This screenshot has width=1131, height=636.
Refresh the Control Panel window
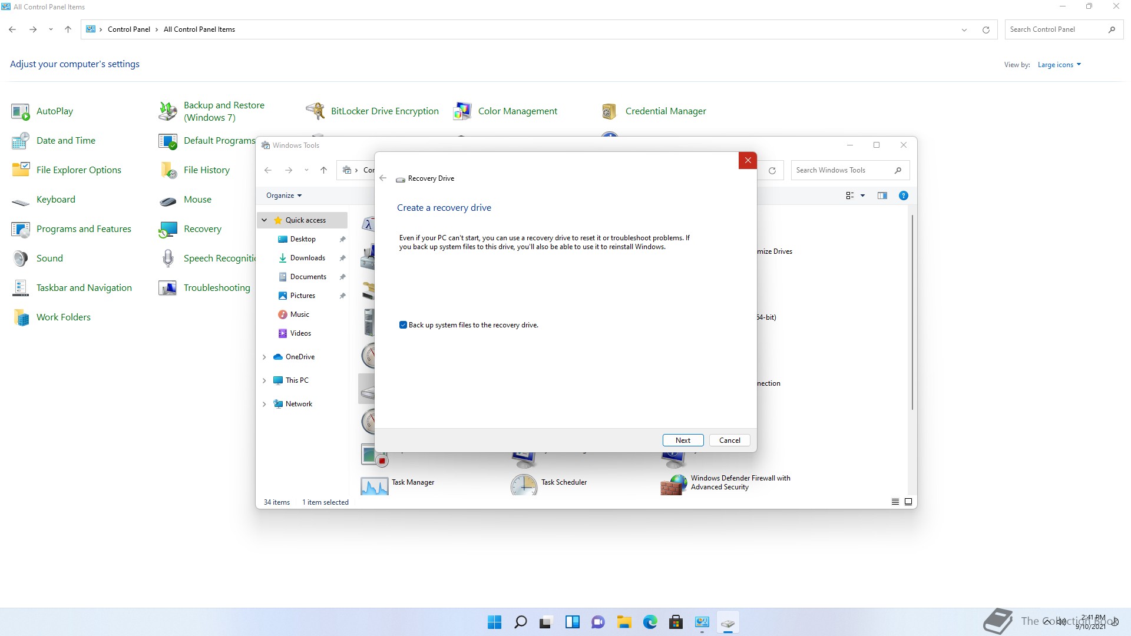click(x=986, y=29)
